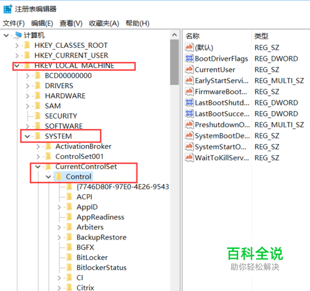
Task: Click WaitToKillServ... value icon
Action: 189,158
